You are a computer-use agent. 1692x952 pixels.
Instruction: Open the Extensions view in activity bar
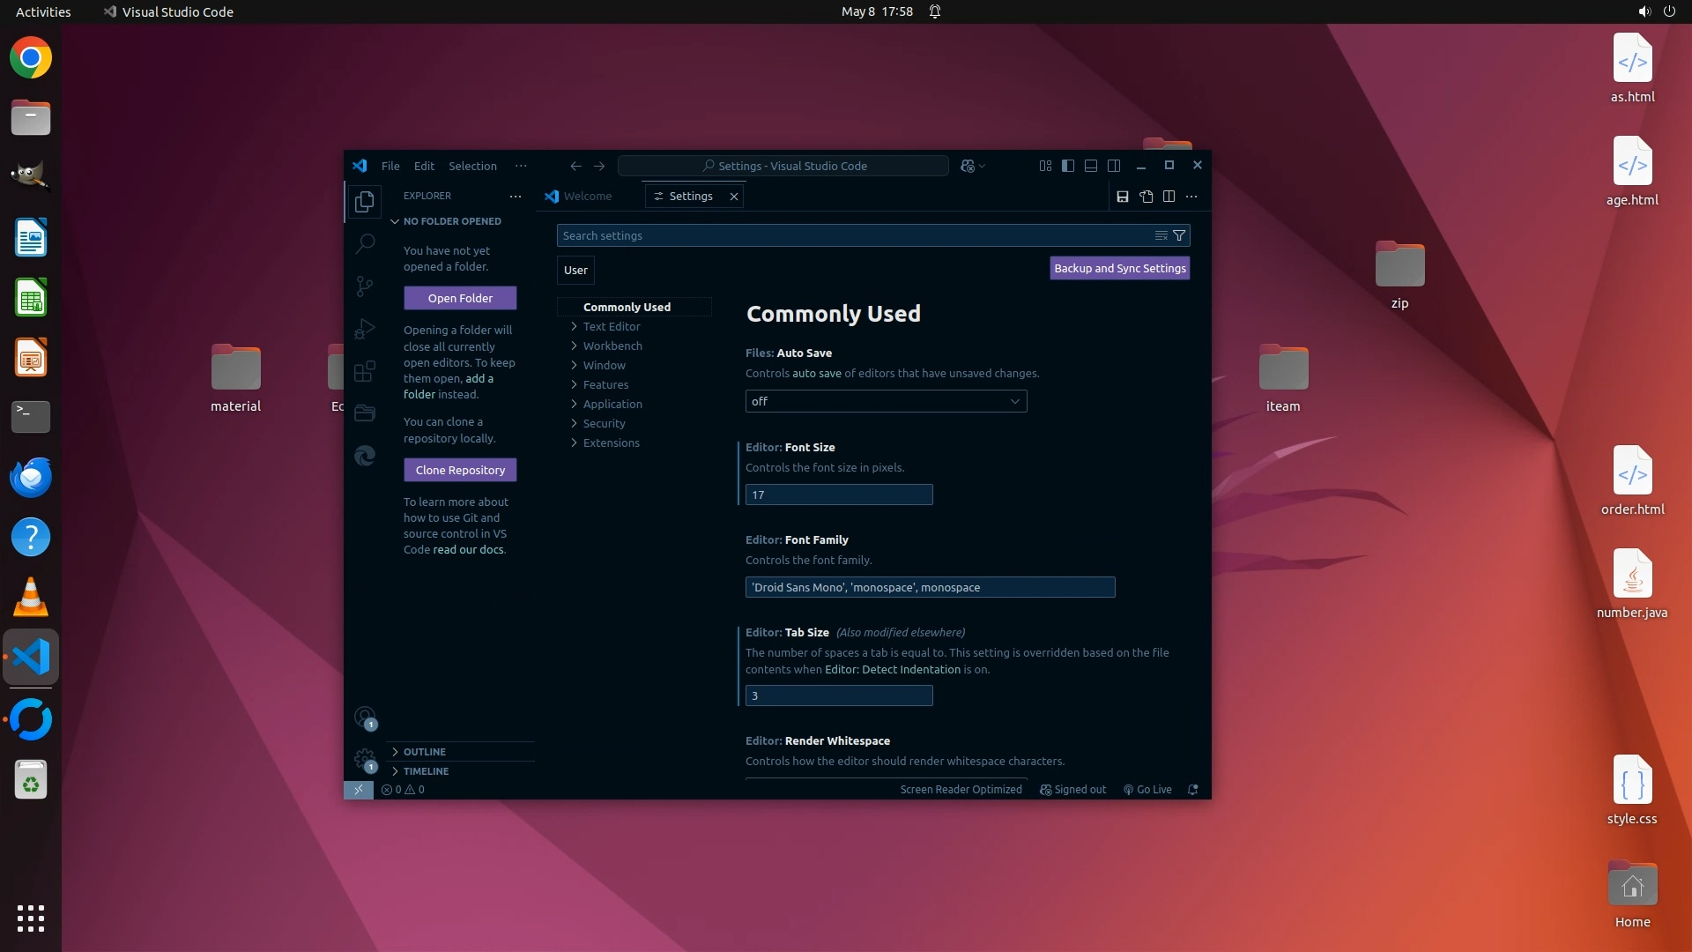tap(364, 371)
